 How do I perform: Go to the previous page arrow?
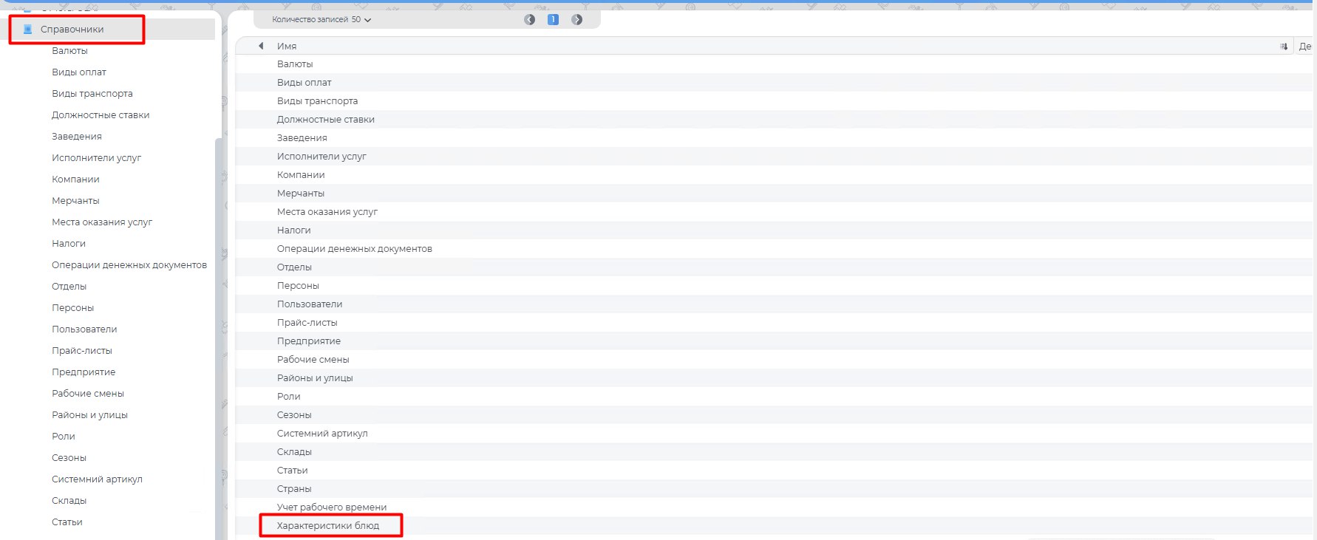(x=529, y=20)
